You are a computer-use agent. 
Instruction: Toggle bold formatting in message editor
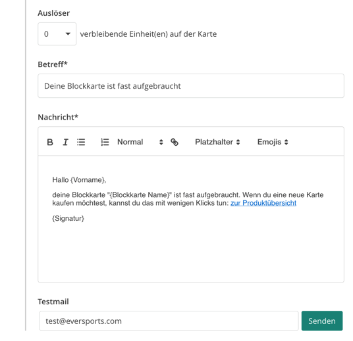(50, 142)
